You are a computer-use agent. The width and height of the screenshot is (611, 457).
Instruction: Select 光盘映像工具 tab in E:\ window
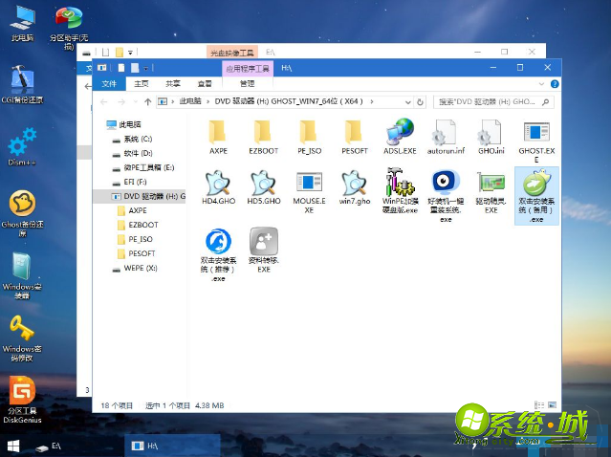pyautogui.click(x=231, y=53)
